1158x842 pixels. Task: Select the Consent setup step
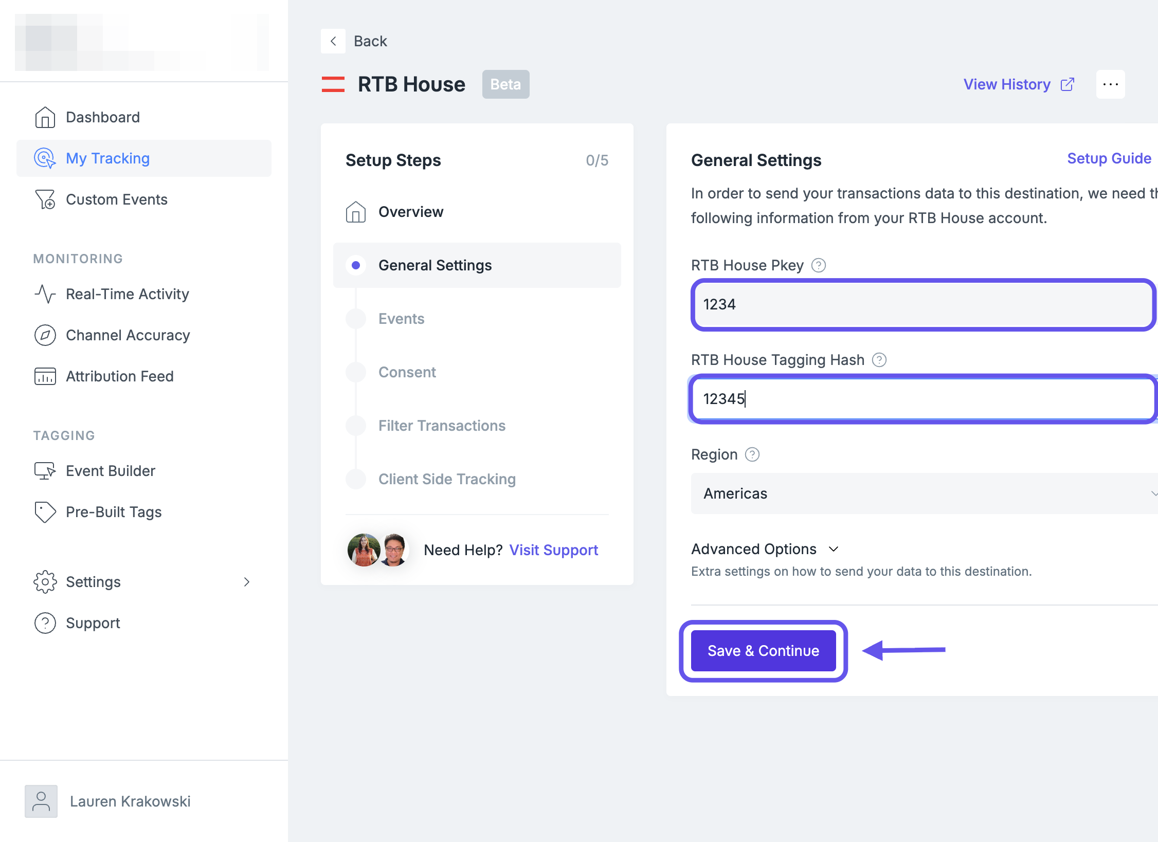pos(477,372)
